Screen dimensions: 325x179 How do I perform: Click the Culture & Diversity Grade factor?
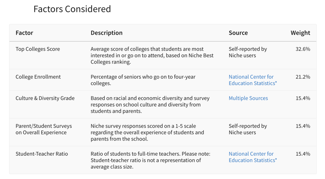tap(45, 98)
